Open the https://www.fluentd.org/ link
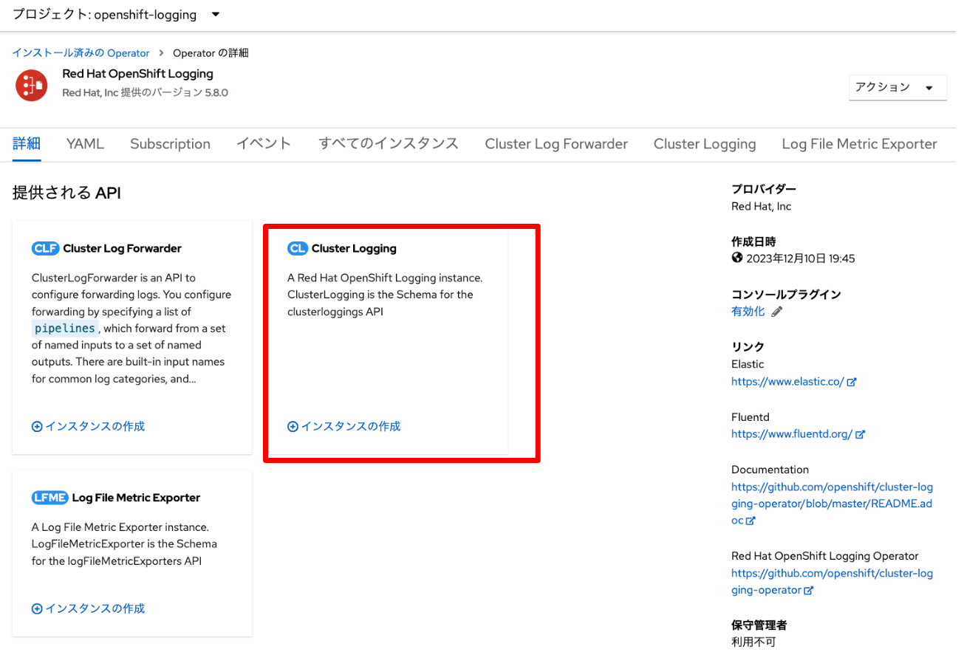The image size is (964, 655). coord(792,434)
